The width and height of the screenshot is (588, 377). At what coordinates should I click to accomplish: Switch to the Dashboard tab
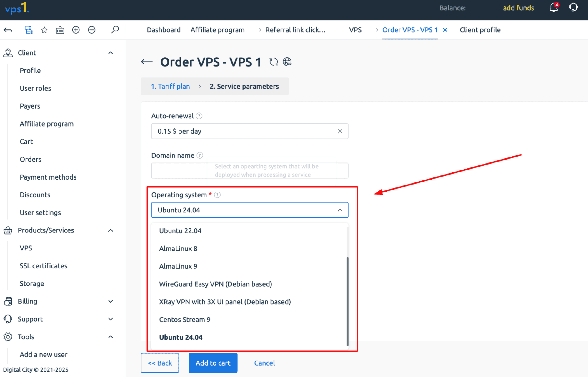(164, 30)
